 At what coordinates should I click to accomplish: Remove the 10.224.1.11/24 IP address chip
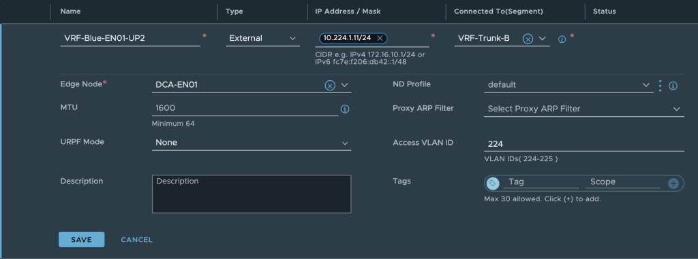[x=380, y=38]
